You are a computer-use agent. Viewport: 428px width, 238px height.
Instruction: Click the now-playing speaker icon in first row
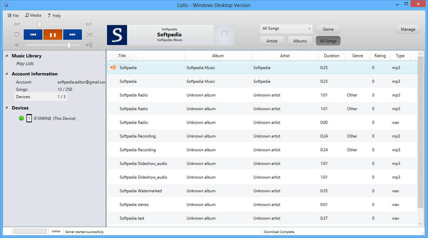pyautogui.click(x=113, y=67)
